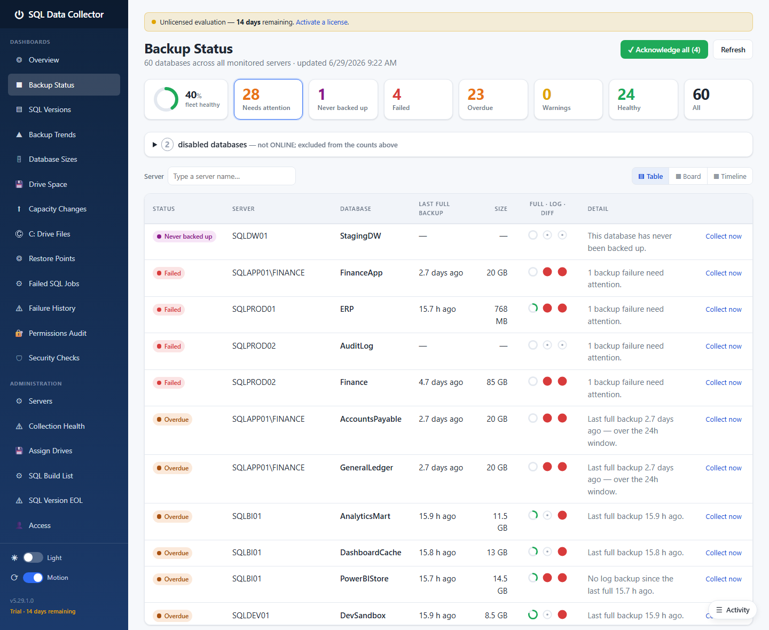Open Database Sizes via its sidebar icon
Image resolution: width=769 pixels, height=630 pixels.
[x=19, y=160]
